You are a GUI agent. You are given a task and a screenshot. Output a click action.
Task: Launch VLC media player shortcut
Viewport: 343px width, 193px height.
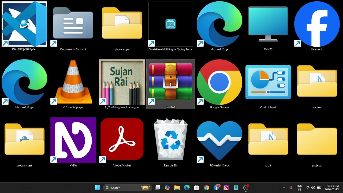[x=73, y=84]
